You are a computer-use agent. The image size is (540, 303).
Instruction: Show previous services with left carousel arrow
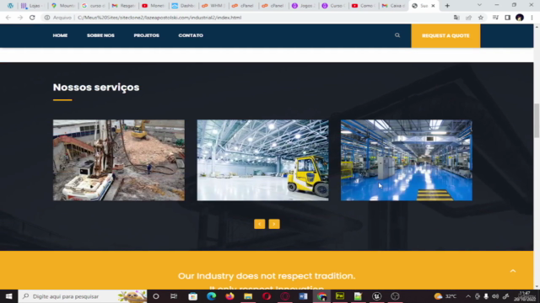point(260,224)
